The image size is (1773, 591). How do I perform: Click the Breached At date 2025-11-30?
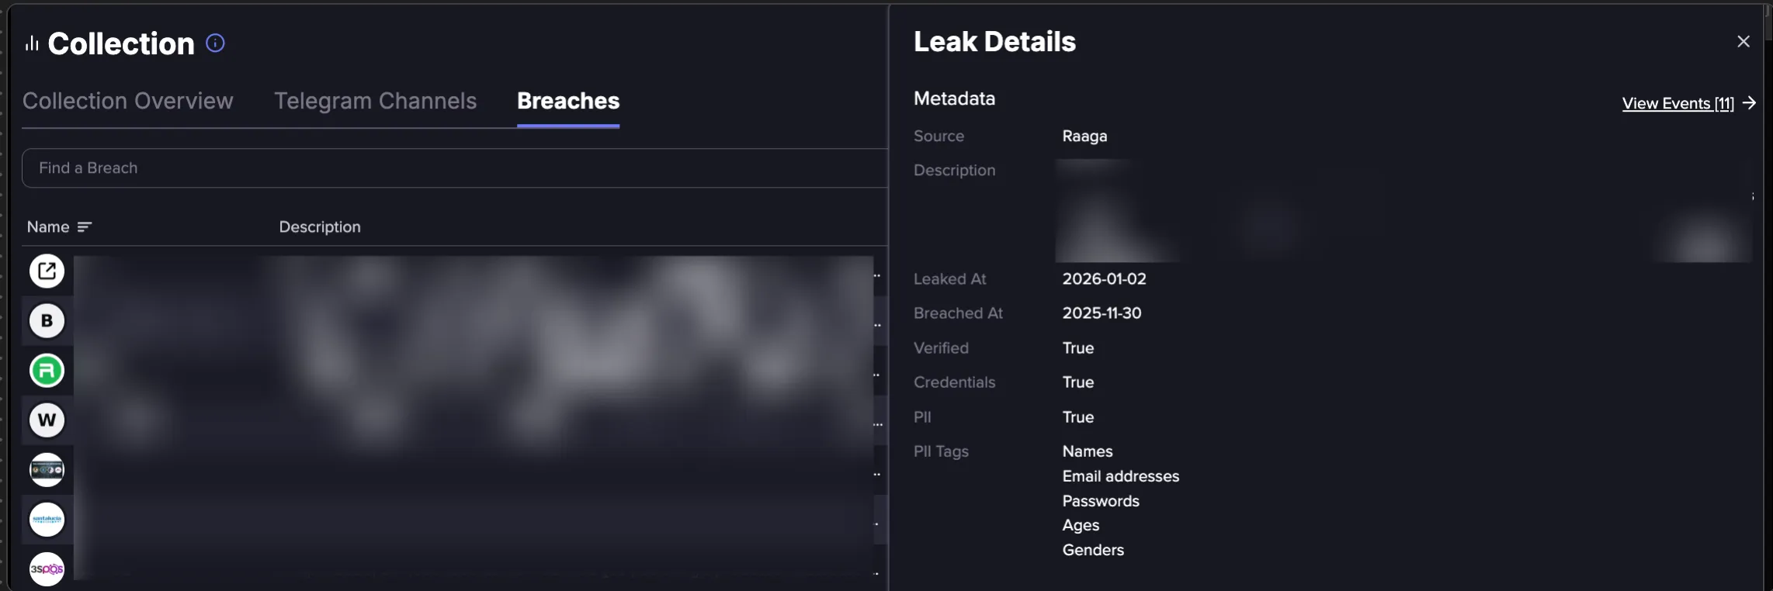click(1102, 313)
